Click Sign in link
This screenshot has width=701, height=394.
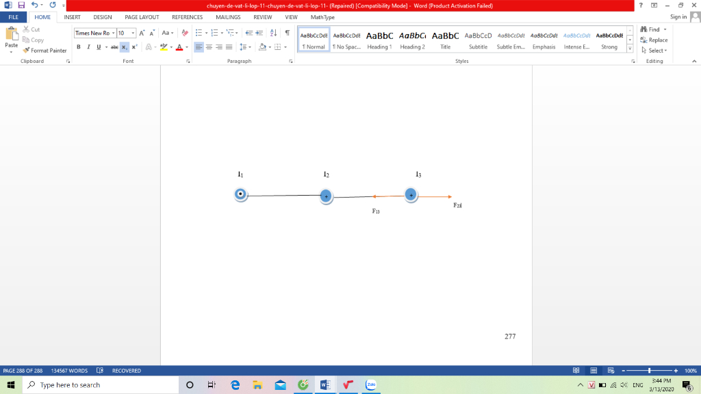pos(678,17)
